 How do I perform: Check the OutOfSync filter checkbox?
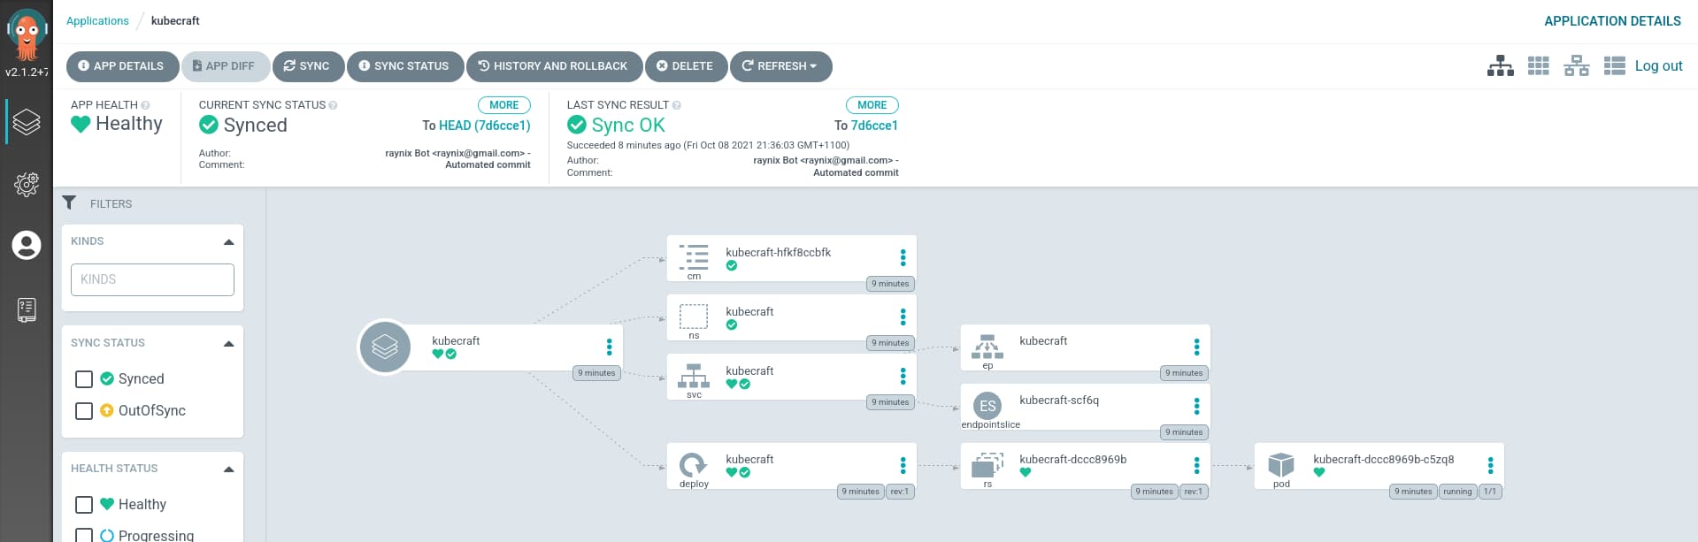coord(84,411)
